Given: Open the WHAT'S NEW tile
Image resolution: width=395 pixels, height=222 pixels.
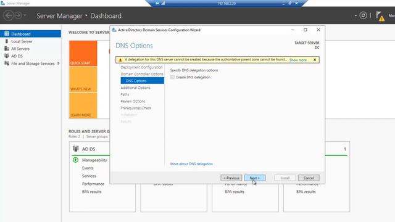Looking at the screenshot, I should tap(83, 80).
